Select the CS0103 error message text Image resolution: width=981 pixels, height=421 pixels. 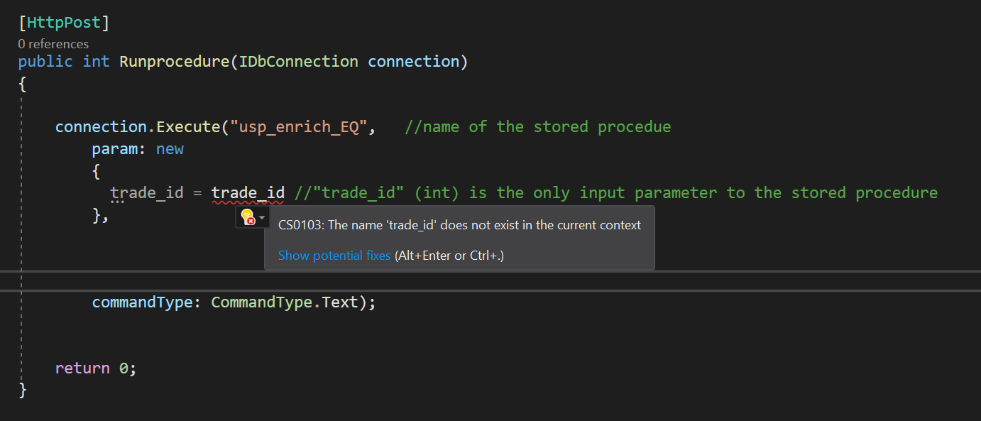point(459,224)
